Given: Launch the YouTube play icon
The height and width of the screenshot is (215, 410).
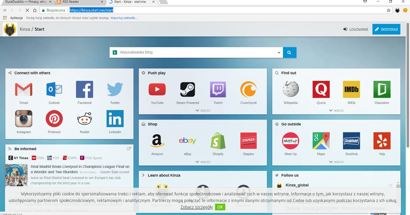Looking at the screenshot, I should coord(157,89).
